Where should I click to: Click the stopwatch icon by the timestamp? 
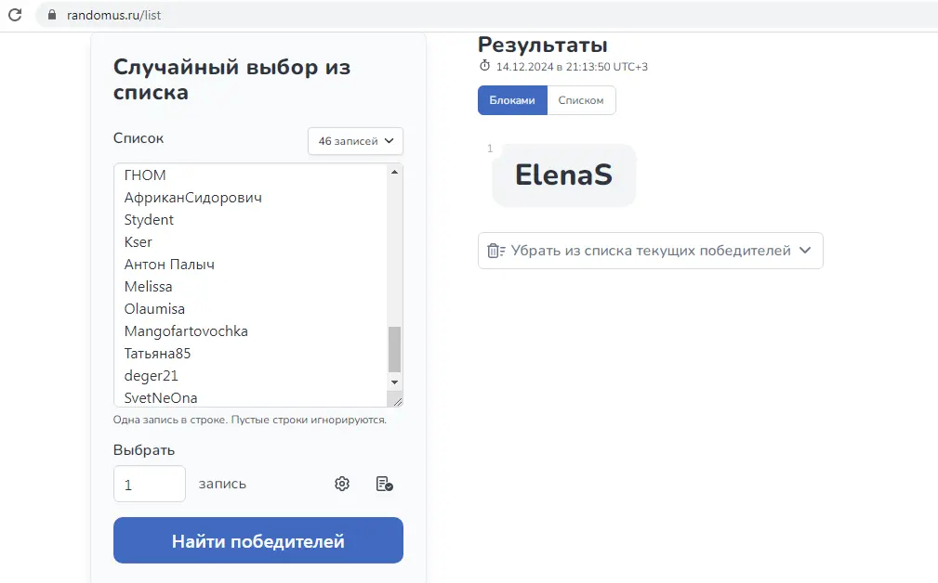pyautogui.click(x=484, y=66)
